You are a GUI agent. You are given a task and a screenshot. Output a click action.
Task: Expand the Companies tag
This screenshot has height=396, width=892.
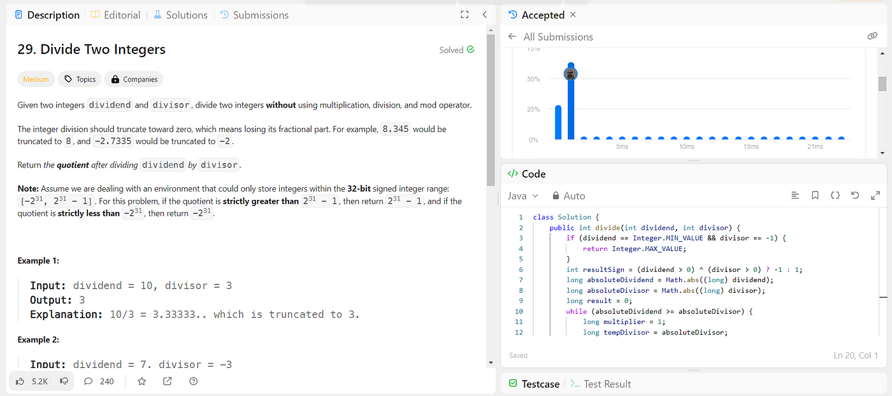tap(134, 80)
